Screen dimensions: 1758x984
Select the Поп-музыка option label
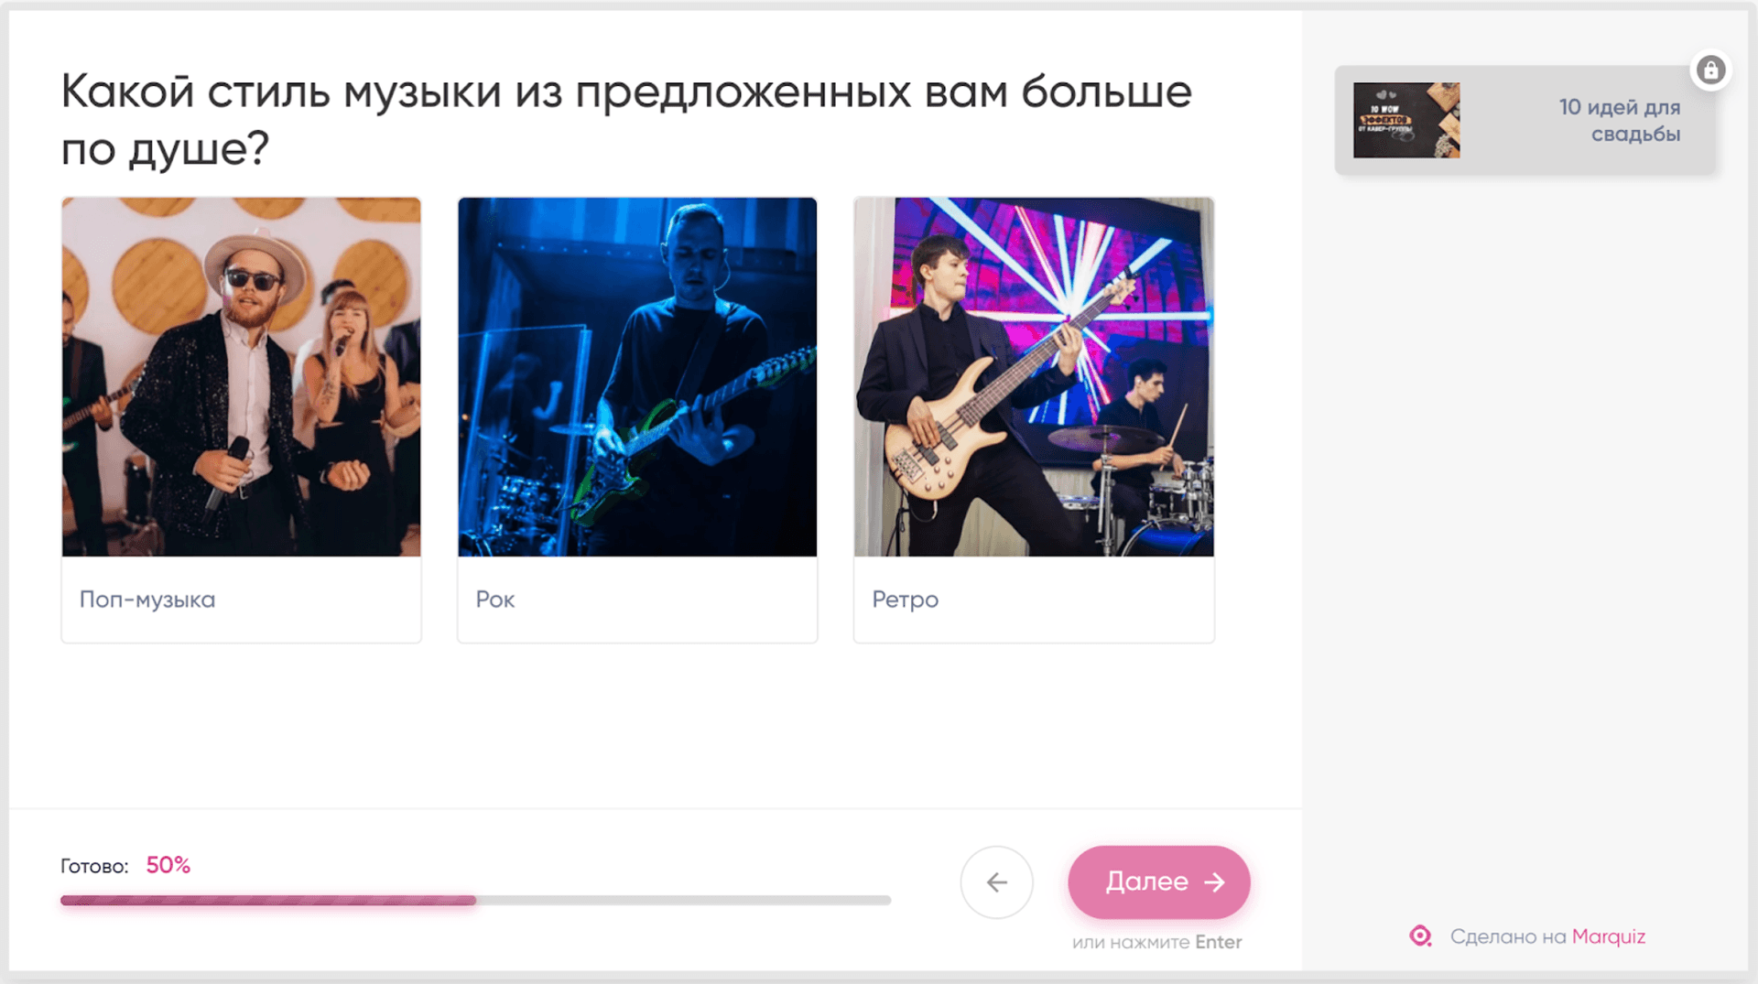(147, 600)
